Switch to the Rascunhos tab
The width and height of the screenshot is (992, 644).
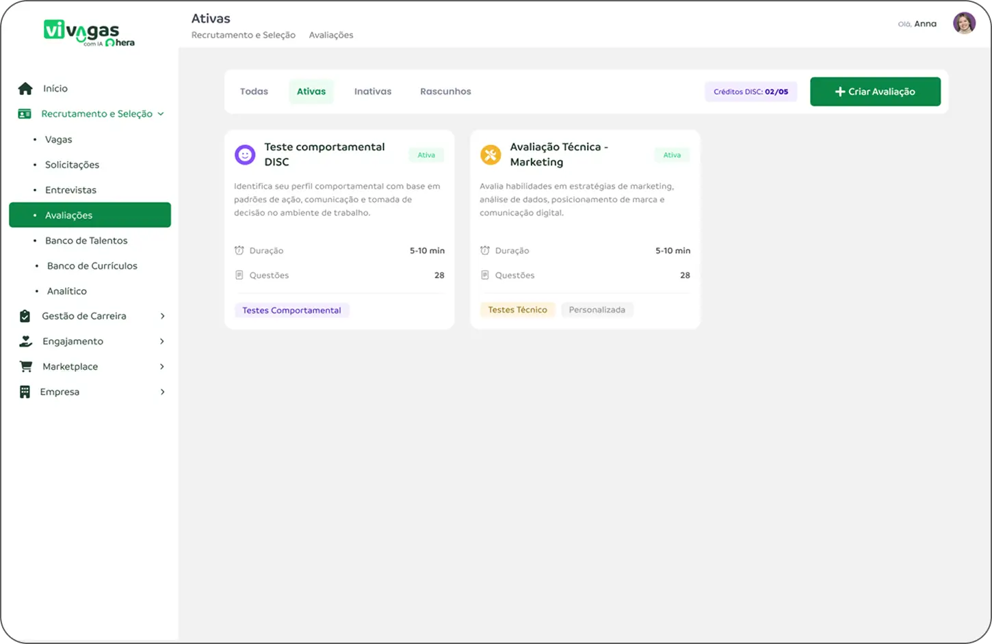pyautogui.click(x=445, y=92)
